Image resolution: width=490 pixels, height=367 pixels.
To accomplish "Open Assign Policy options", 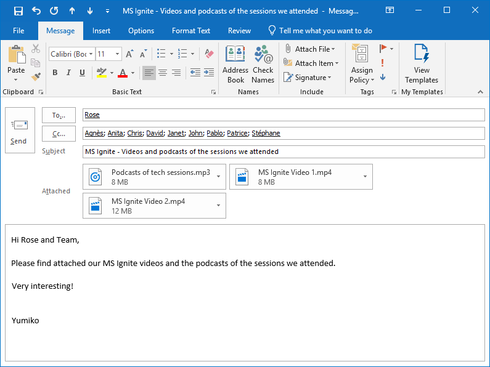I will [362, 65].
